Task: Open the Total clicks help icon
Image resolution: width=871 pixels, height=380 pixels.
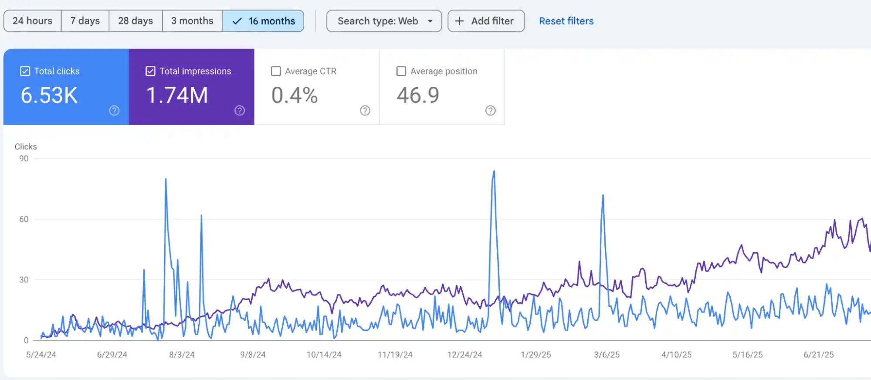Action: [x=114, y=111]
